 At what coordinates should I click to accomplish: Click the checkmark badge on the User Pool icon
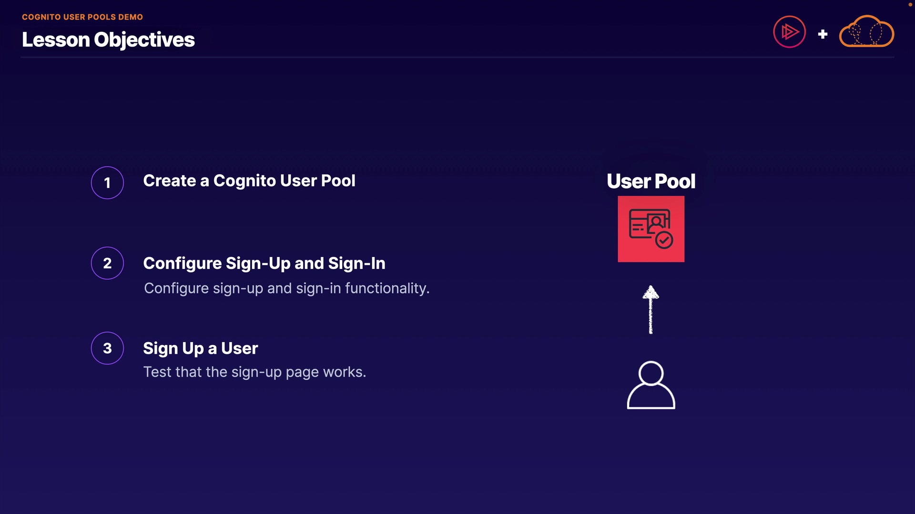664,240
